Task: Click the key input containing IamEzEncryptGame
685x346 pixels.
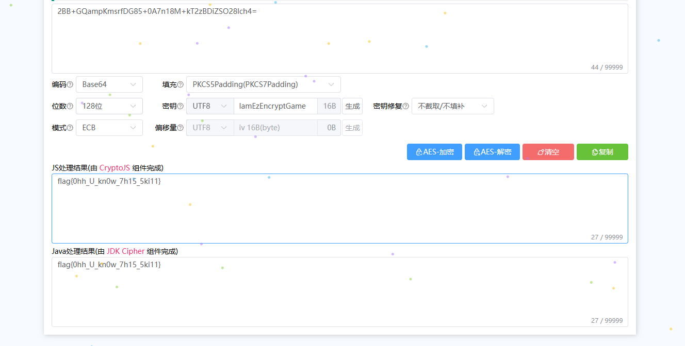Action: click(x=275, y=106)
